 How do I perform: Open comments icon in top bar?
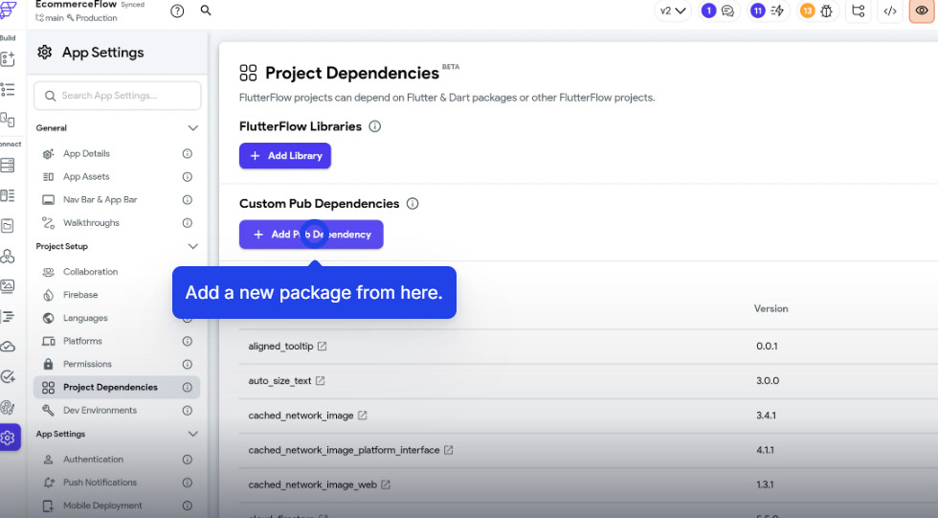[x=727, y=11]
